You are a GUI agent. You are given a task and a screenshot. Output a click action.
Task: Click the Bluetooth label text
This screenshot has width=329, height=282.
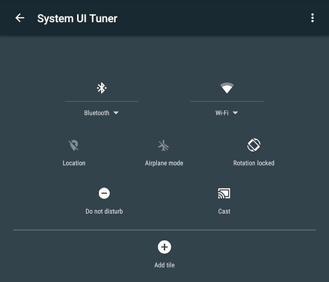coord(97,113)
